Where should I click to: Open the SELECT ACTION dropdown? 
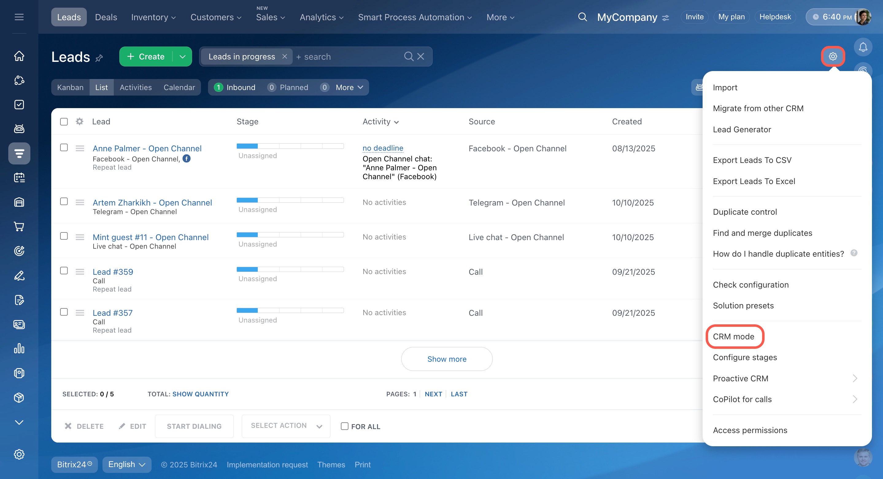[286, 426]
